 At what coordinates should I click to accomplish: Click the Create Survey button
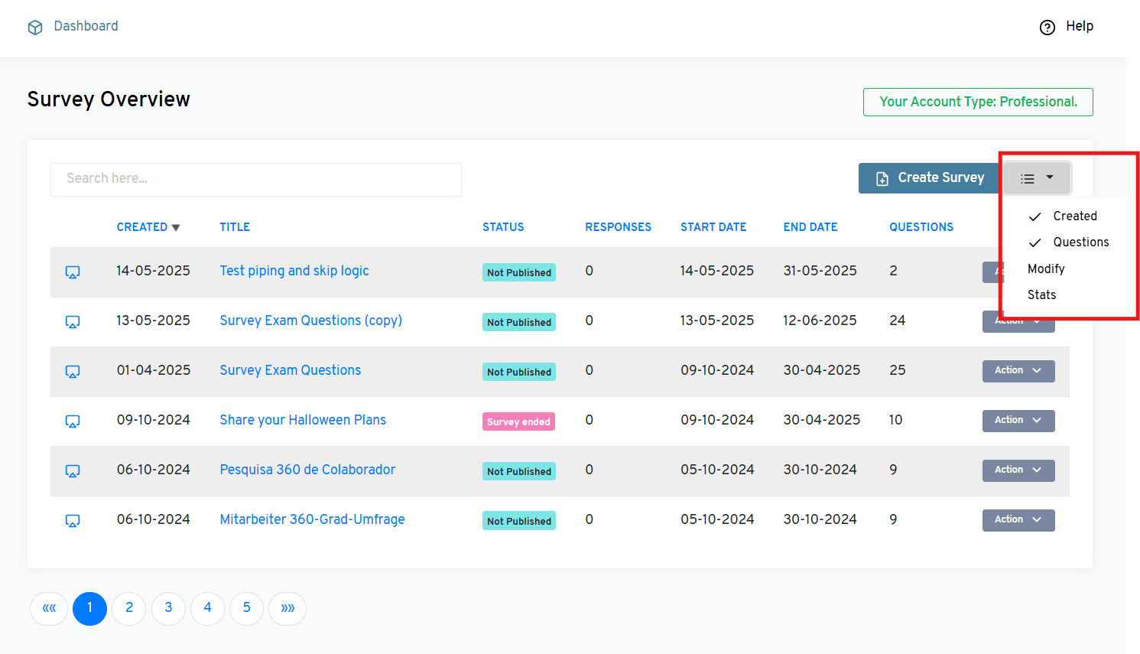929,178
